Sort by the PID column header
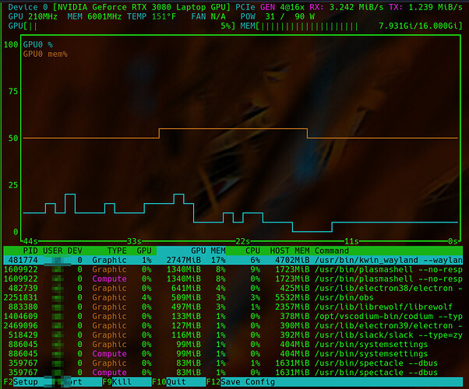This screenshot has height=389, width=469. (30, 251)
